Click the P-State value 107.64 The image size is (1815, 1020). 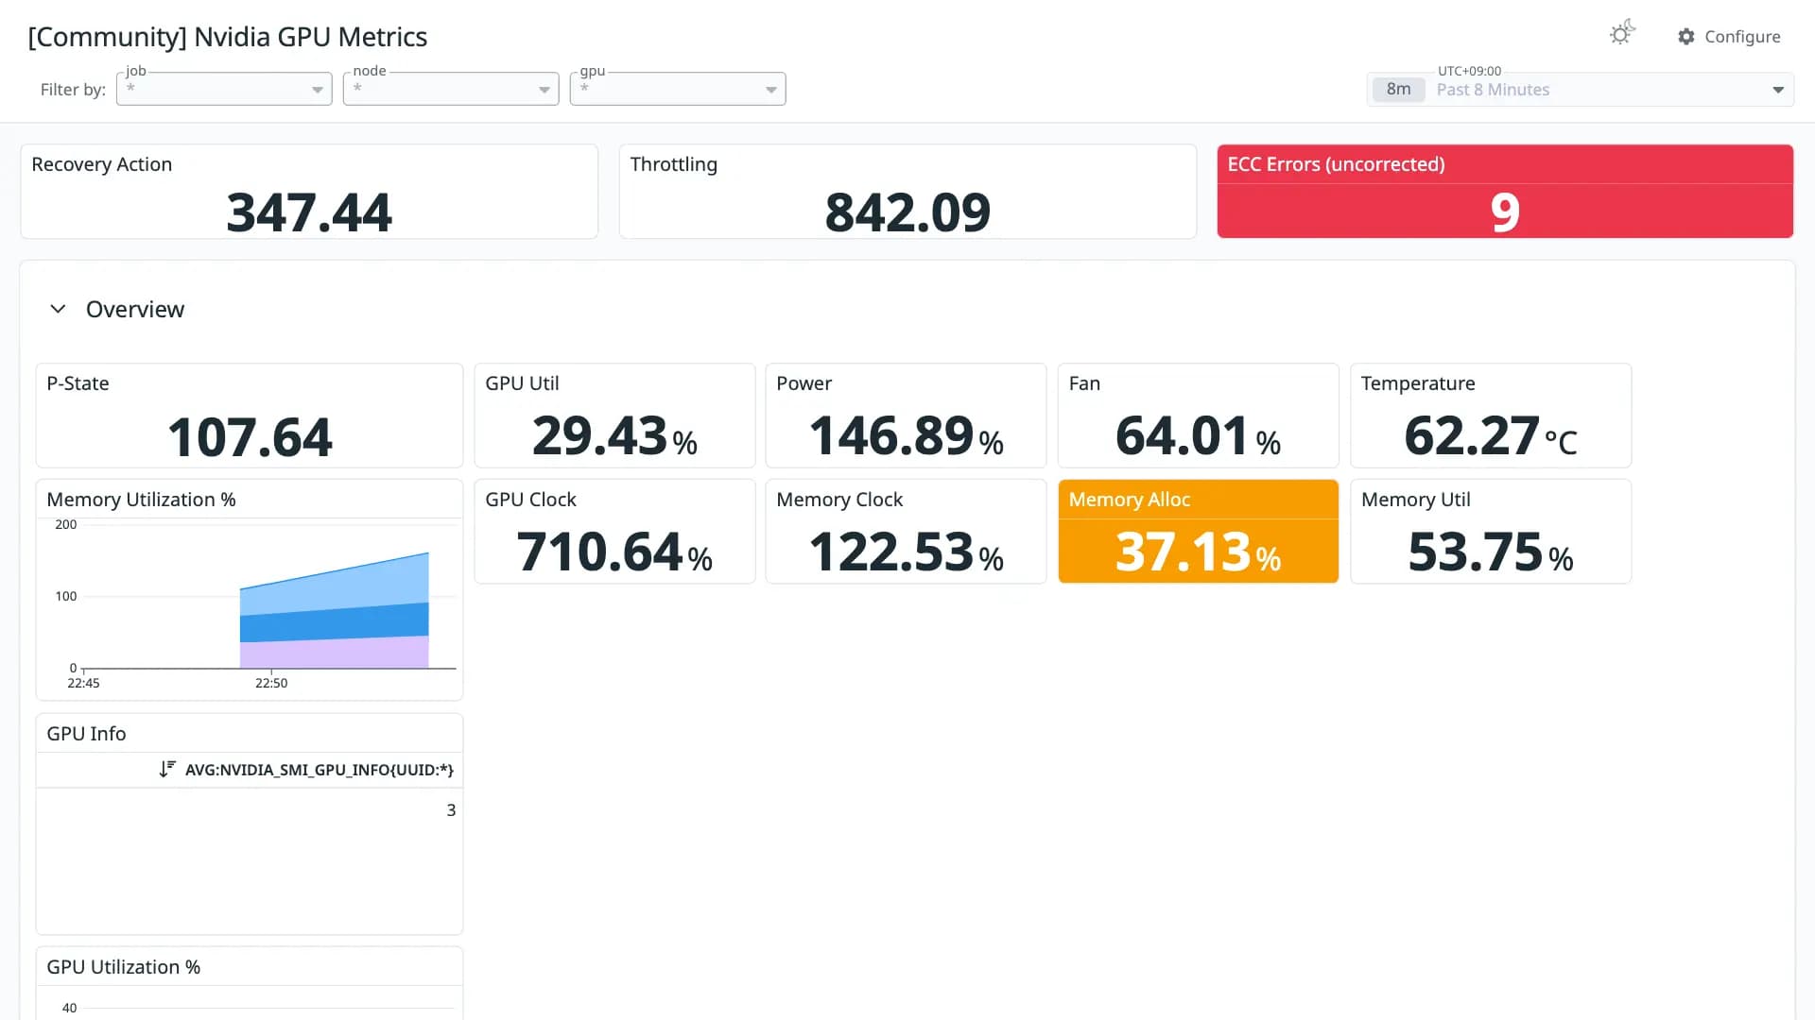[250, 437]
